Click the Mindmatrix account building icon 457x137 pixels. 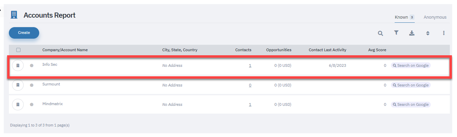click(18, 104)
